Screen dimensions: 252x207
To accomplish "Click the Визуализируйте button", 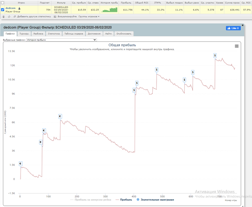I will [x=67, y=17].
